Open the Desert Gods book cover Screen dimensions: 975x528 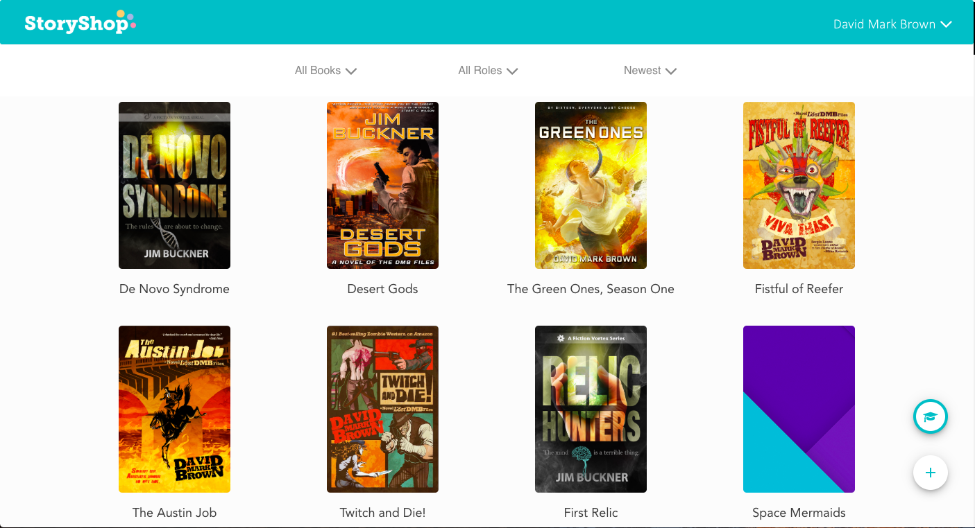(382, 185)
